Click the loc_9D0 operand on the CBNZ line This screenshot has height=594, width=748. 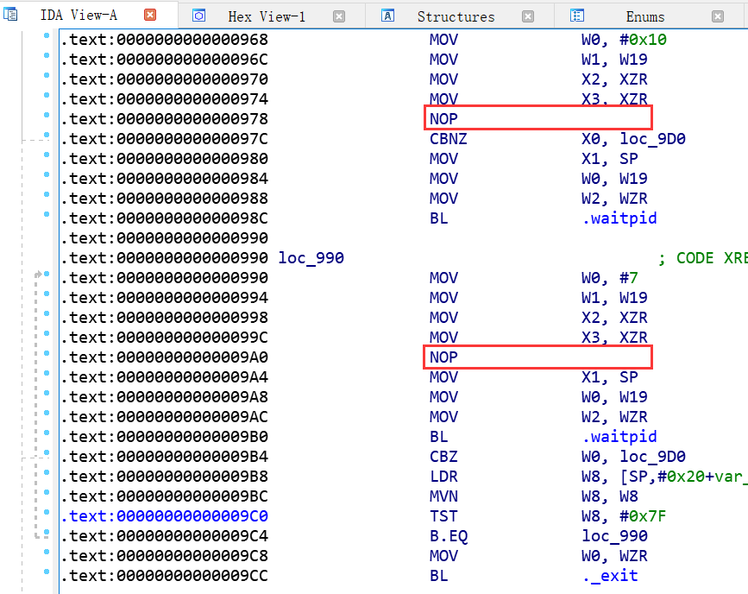652,138
